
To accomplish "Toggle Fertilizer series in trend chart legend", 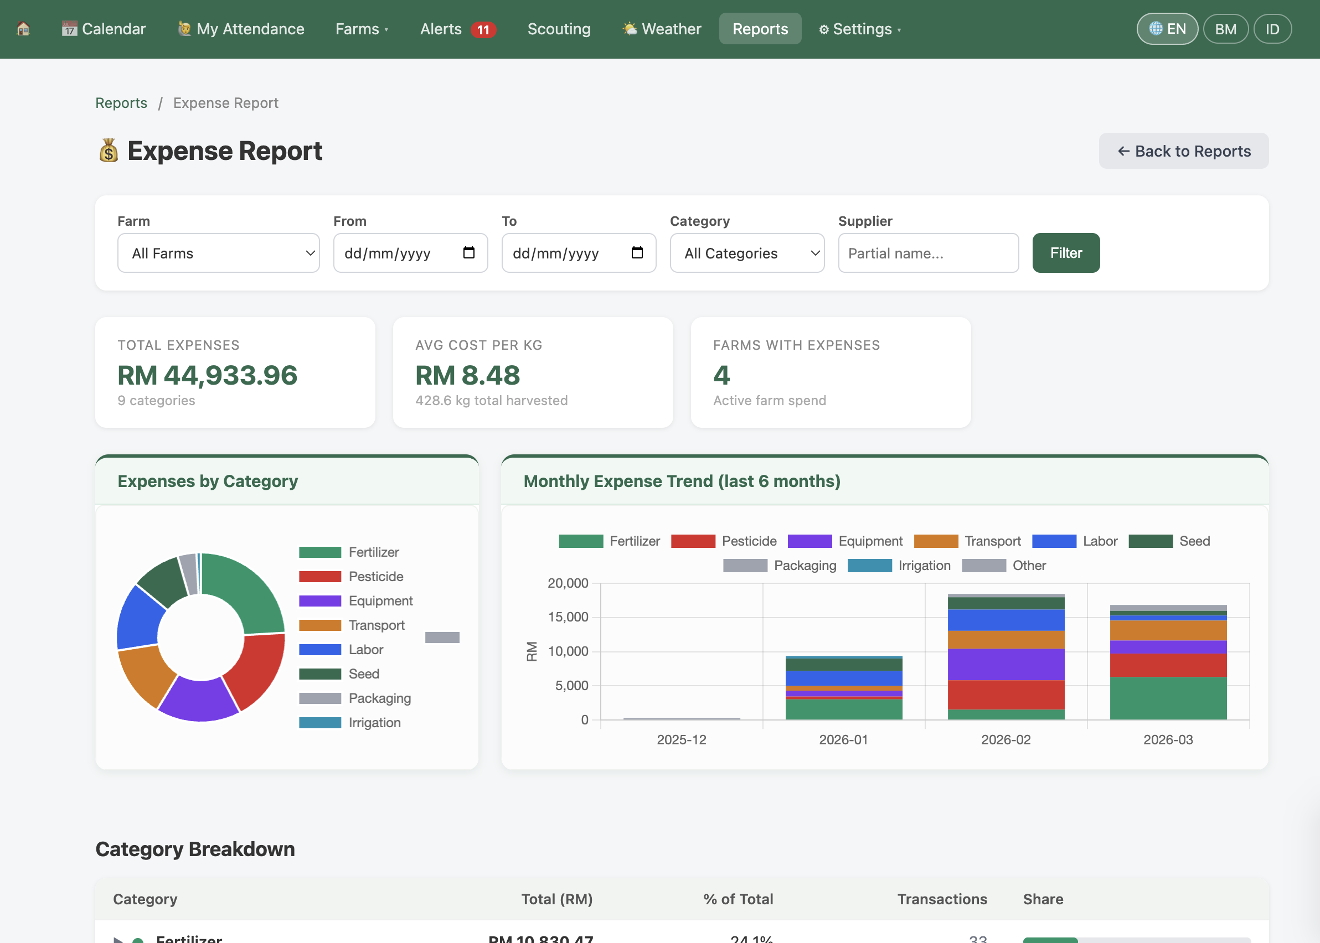I will pyautogui.click(x=610, y=541).
